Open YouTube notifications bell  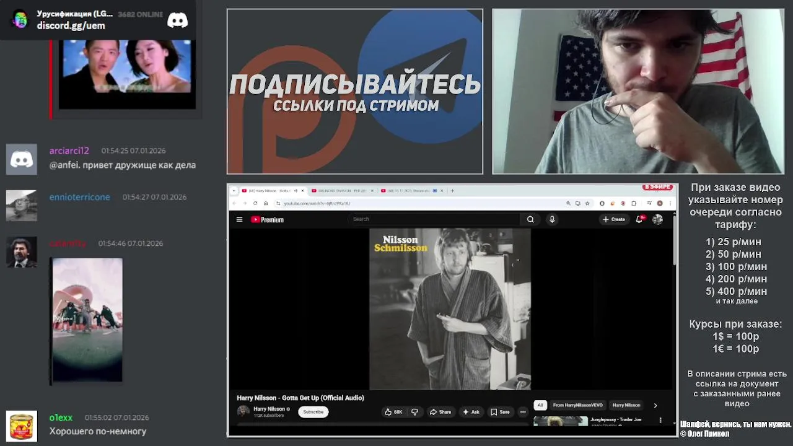point(639,219)
